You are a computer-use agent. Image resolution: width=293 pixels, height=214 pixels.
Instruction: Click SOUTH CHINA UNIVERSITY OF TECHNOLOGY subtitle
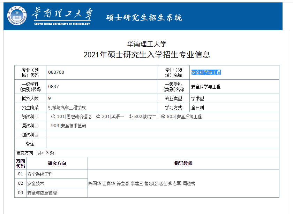click(62, 24)
